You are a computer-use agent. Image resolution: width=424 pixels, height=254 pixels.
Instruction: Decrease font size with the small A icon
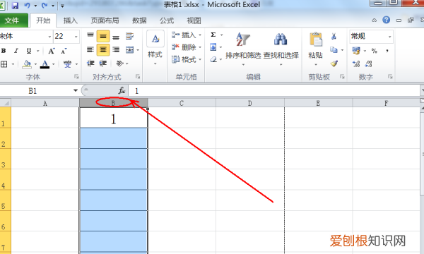(64, 51)
